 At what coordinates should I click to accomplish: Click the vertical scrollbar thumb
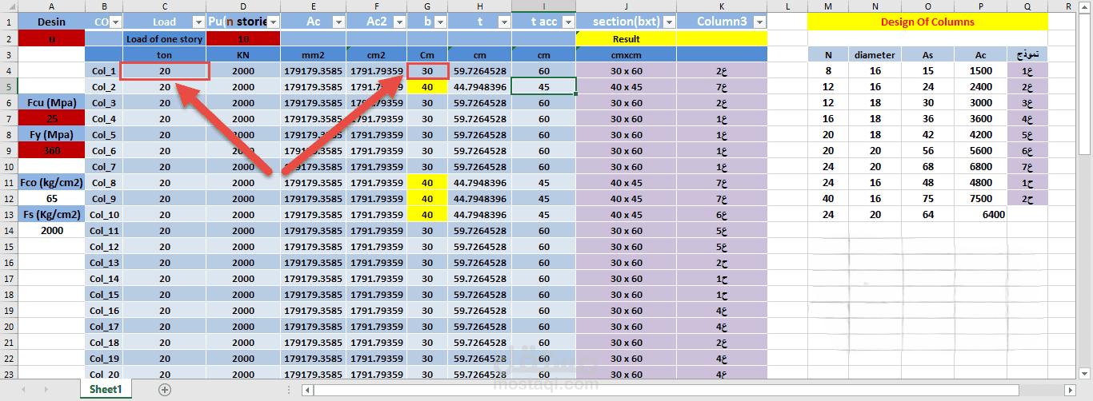click(x=1085, y=84)
